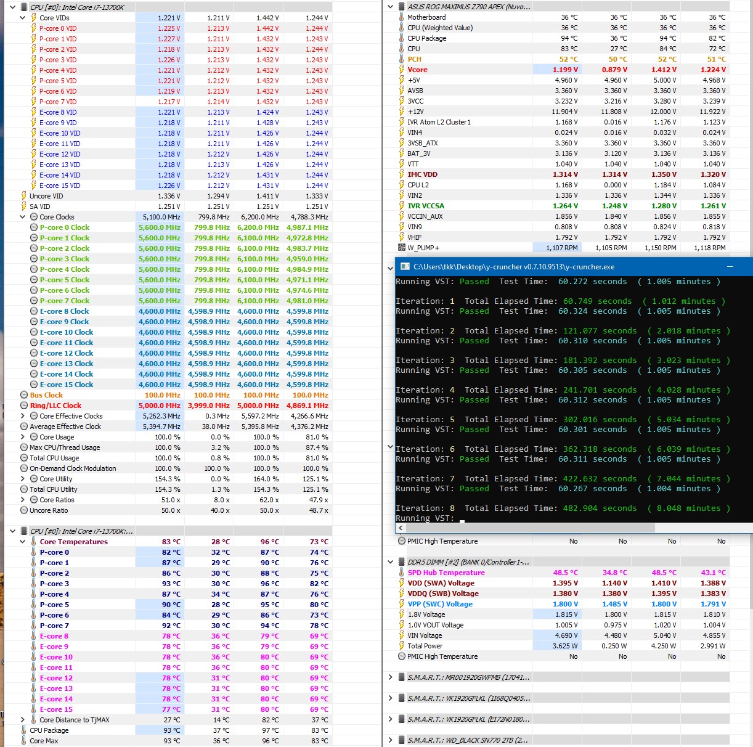The height and width of the screenshot is (747, 753).
Task: Expand the S.M.A.R.T. VK1920GFLKL (1I68Q0405 section
Action: 390,698
